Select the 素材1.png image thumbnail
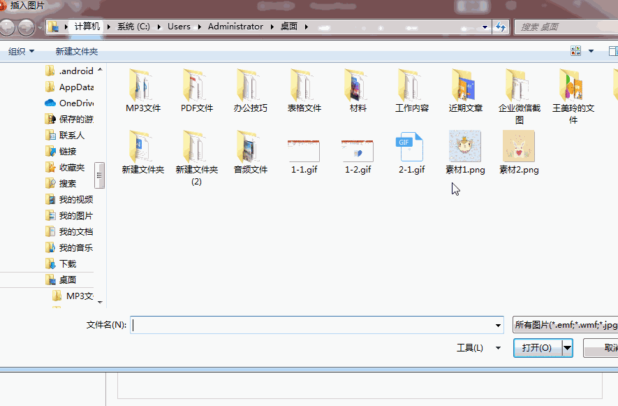This screenshot has width=618, height=406. click(x=465, y=147)
